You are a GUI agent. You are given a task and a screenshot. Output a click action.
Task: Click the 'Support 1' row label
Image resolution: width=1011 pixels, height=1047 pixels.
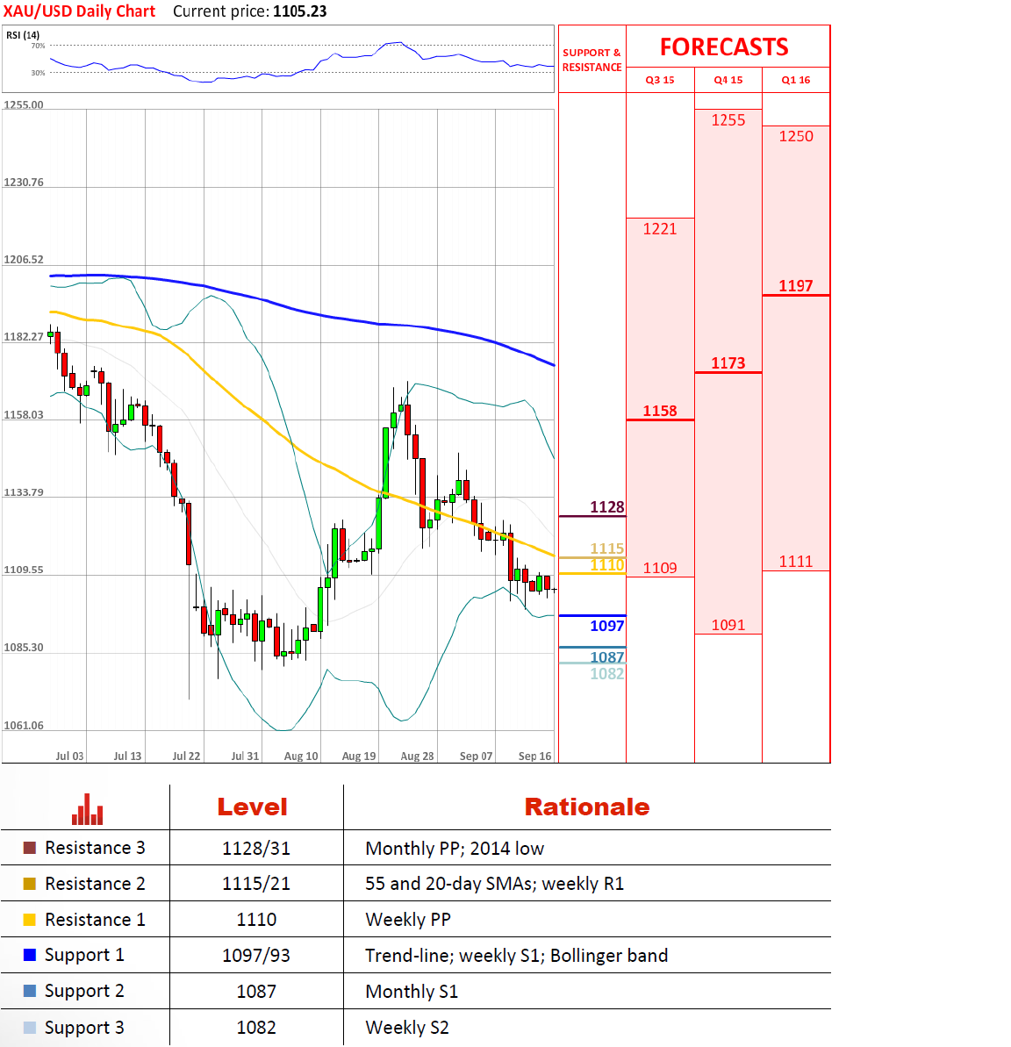click(85, 956)
